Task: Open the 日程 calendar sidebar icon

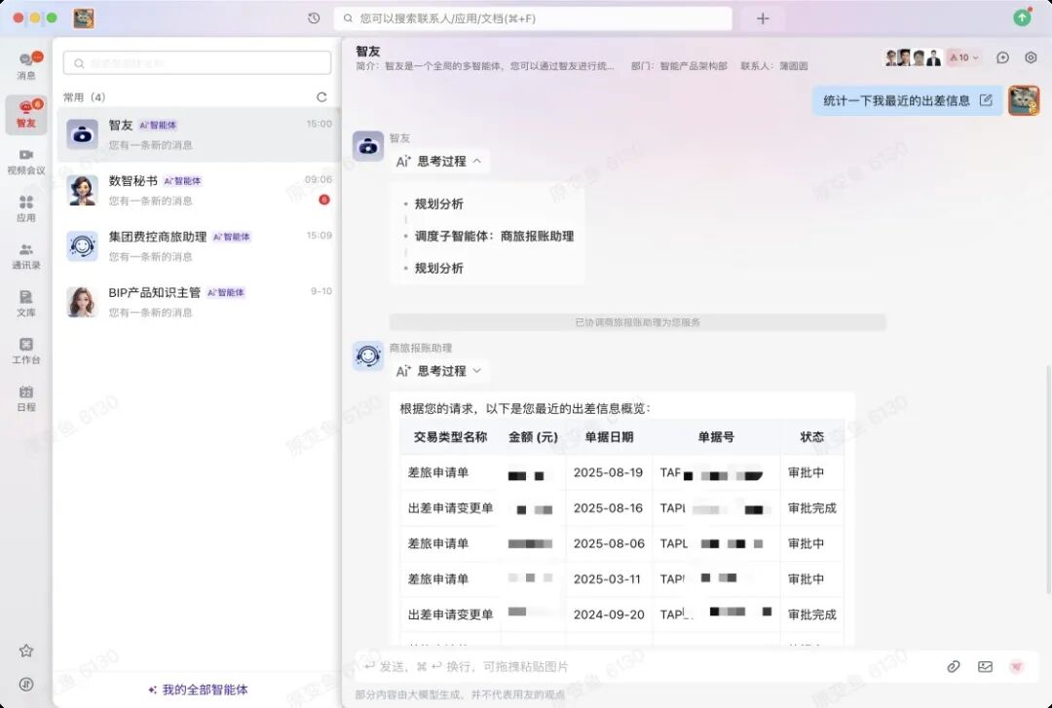Action: click(26, 397)
